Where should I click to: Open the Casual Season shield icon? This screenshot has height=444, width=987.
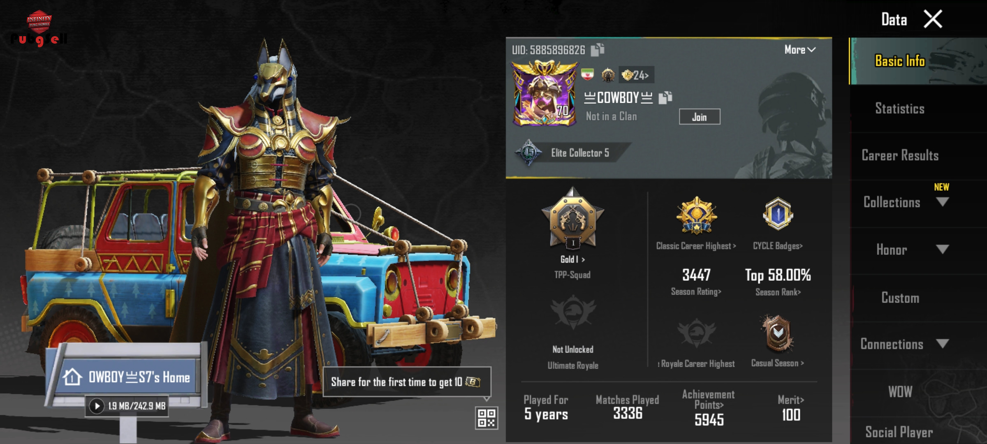pyautogui.click(x=778, y=333)
